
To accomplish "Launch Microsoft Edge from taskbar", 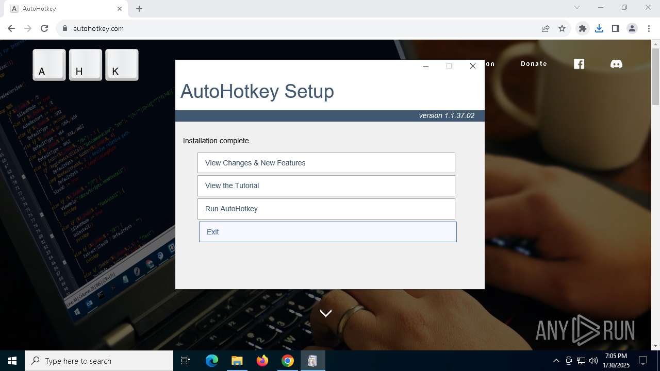I will [212, 361].
